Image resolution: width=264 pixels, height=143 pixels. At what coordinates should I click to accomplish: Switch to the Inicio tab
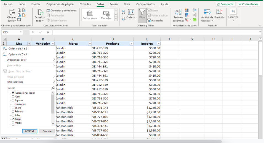[x=22, y=4]
